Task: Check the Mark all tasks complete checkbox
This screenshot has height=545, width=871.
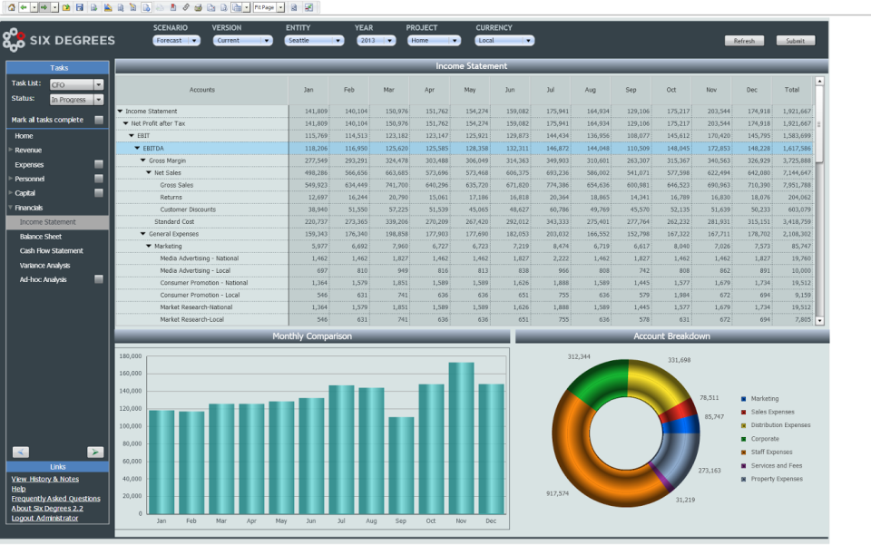Action: pos(99,120)
